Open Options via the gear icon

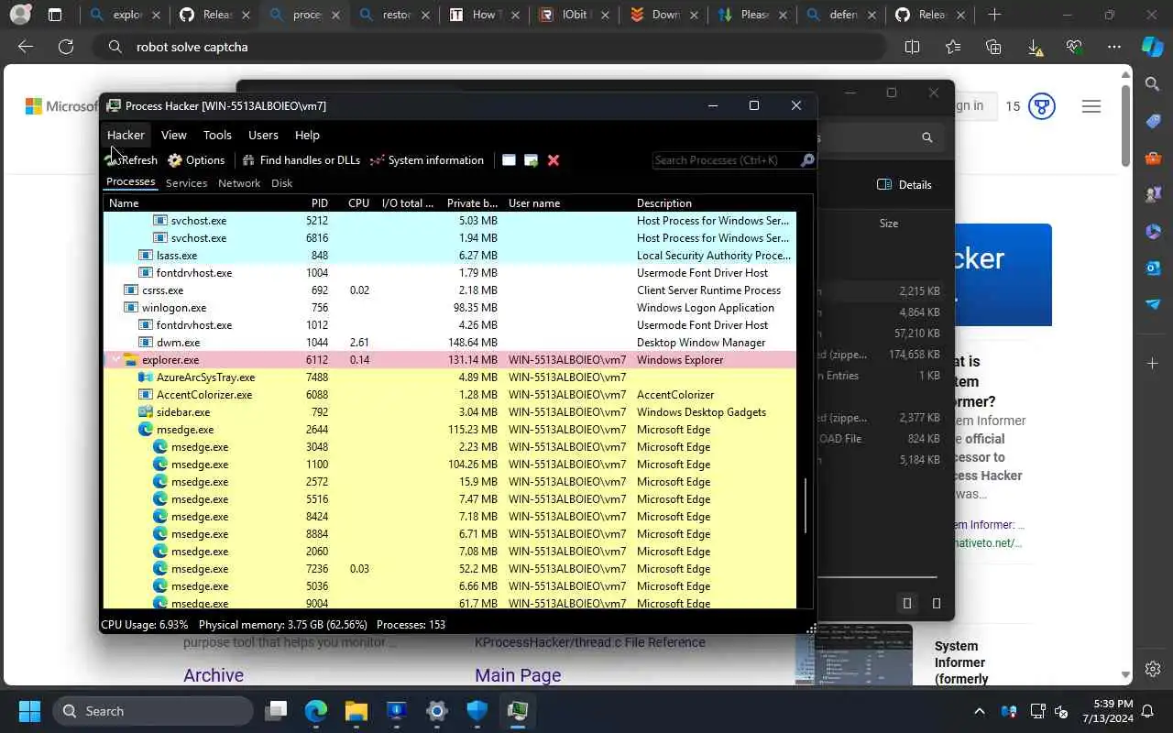[175, 160]
